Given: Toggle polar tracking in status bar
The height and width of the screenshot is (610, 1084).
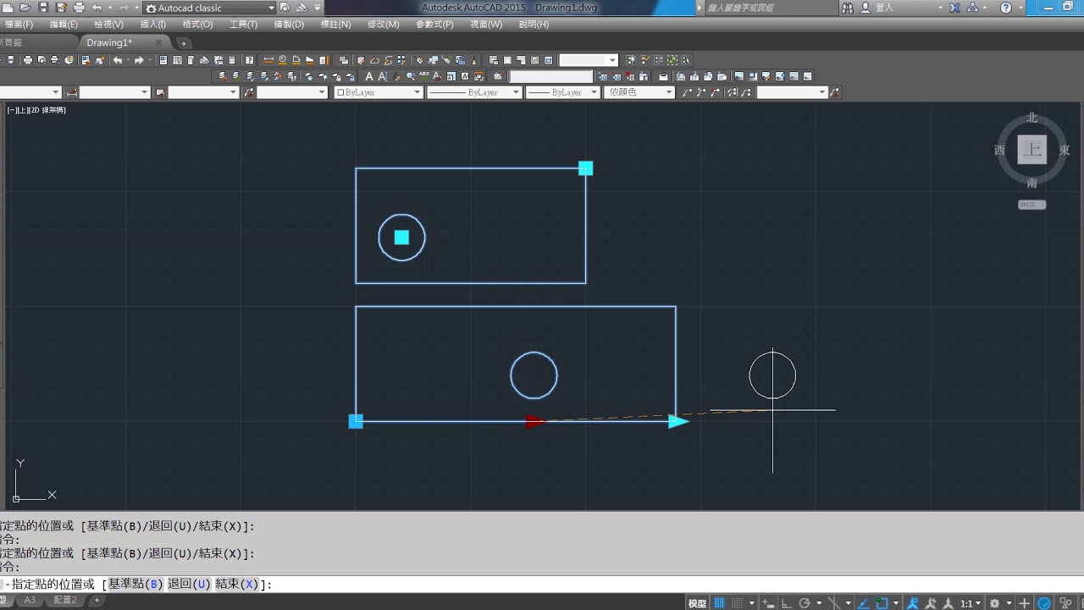Looking at the screenshot, I should point(806,603).
